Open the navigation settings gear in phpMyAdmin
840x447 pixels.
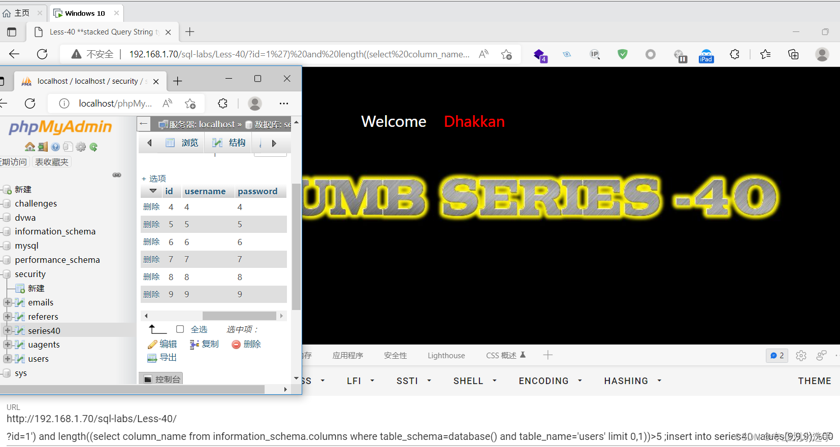(81, 147)
